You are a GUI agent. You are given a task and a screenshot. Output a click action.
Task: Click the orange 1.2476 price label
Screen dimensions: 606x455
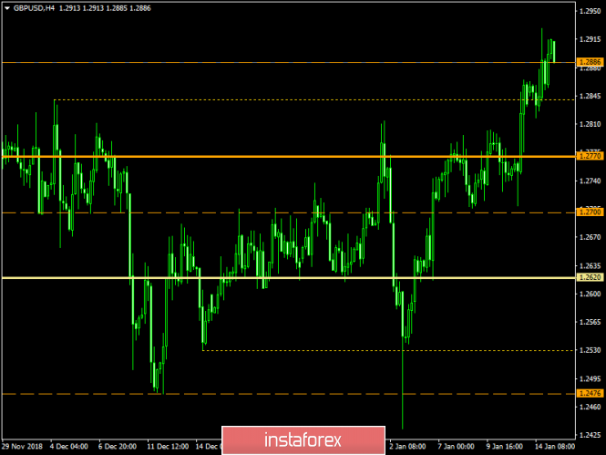[590, 393]
